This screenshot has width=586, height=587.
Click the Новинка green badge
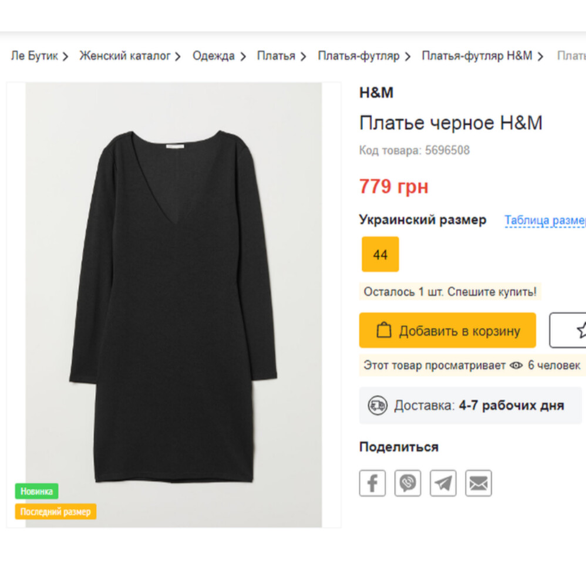[36, 491]
